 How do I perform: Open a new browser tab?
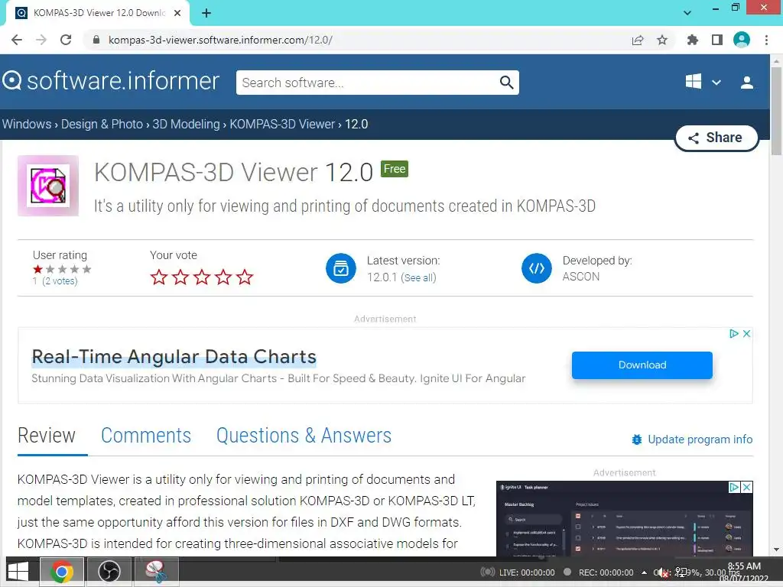(x=206, y=14)
